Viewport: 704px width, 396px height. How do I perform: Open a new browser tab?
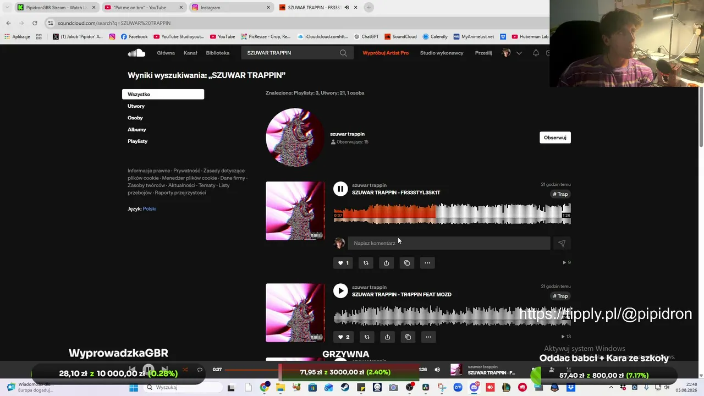pyautogui.click(x=369, y=8)
